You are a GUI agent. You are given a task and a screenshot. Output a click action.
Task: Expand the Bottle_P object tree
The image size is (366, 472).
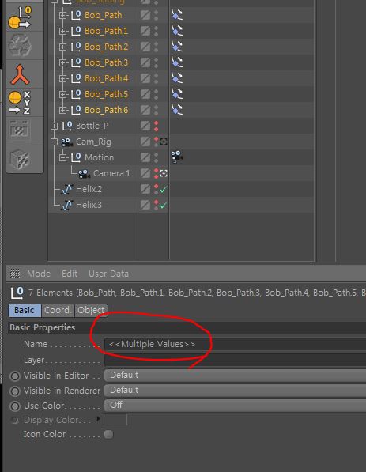pyautogui.click(x=55, y=126)
